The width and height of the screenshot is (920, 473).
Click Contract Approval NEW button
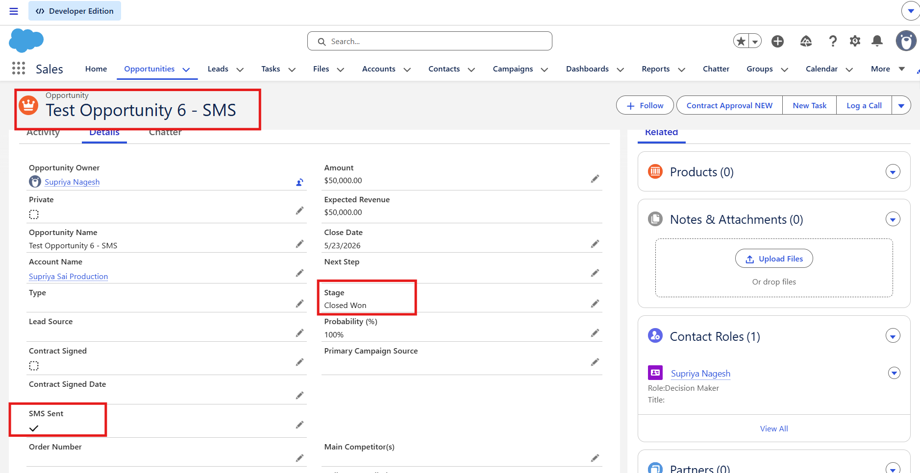(729, 105)
